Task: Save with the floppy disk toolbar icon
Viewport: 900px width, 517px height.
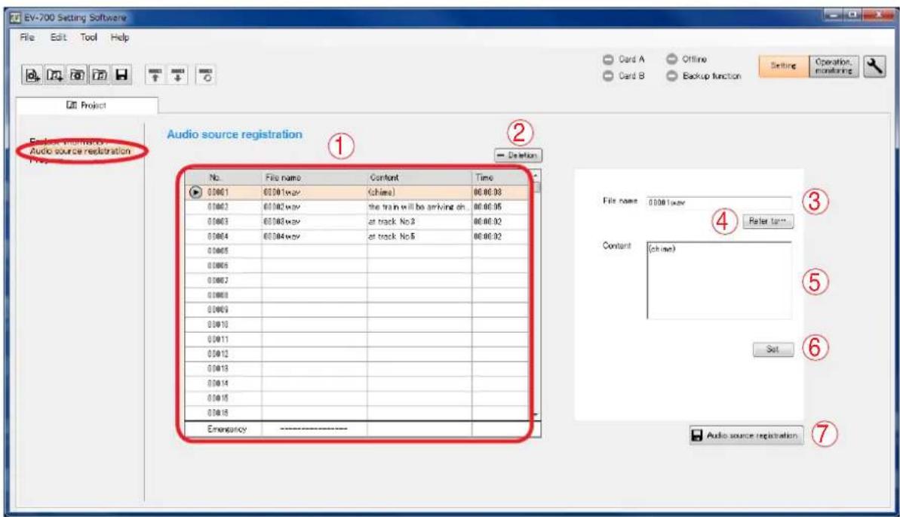Action: 121,75
